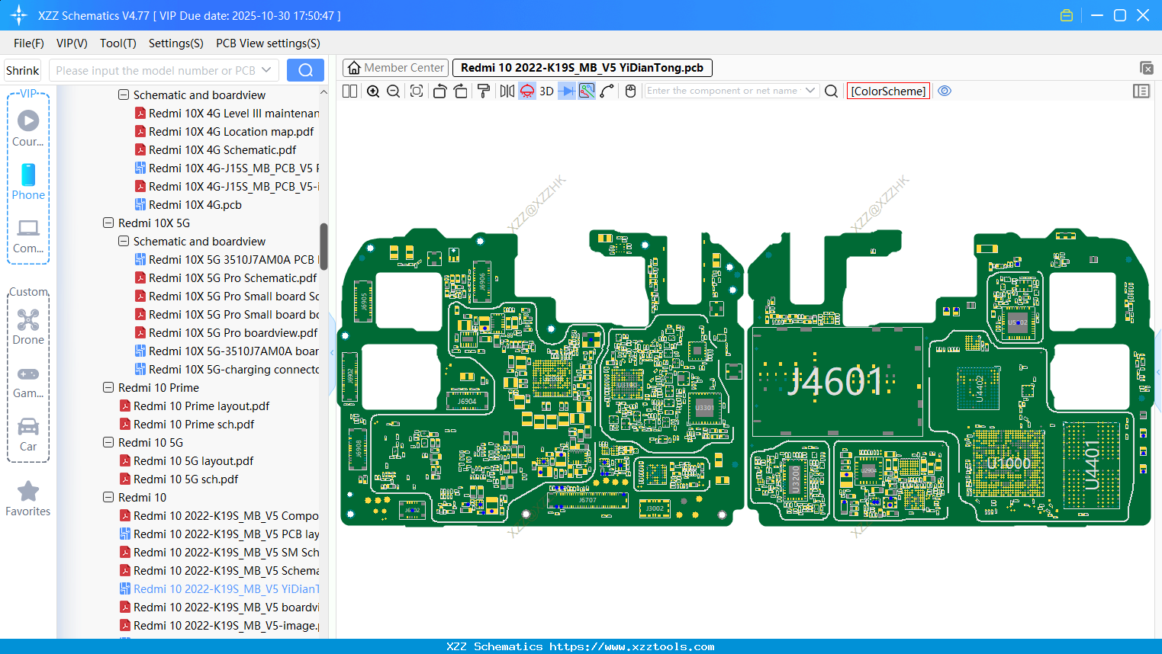
Task: Click the mirror/flip board icon
Action: coord(507,91)
